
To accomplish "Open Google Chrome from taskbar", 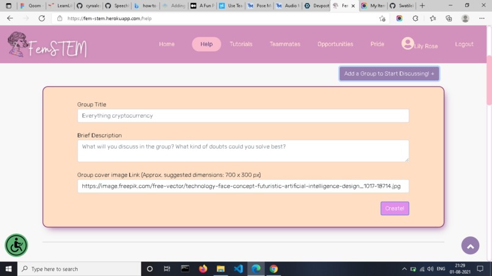I will click(x=273, y=269).
